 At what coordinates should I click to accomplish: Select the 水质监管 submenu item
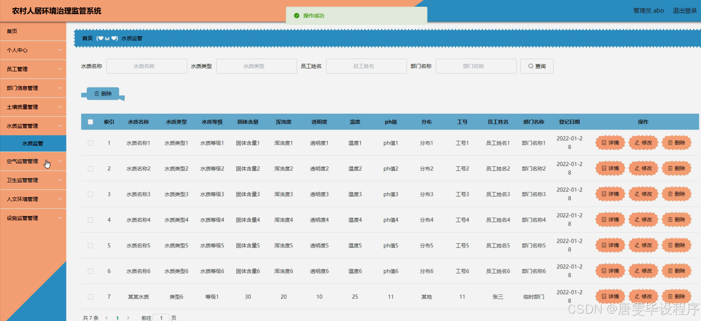(33, 143)
